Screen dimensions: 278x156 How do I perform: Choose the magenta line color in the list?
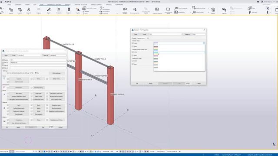pyautogui.click(x=156, y=55)
